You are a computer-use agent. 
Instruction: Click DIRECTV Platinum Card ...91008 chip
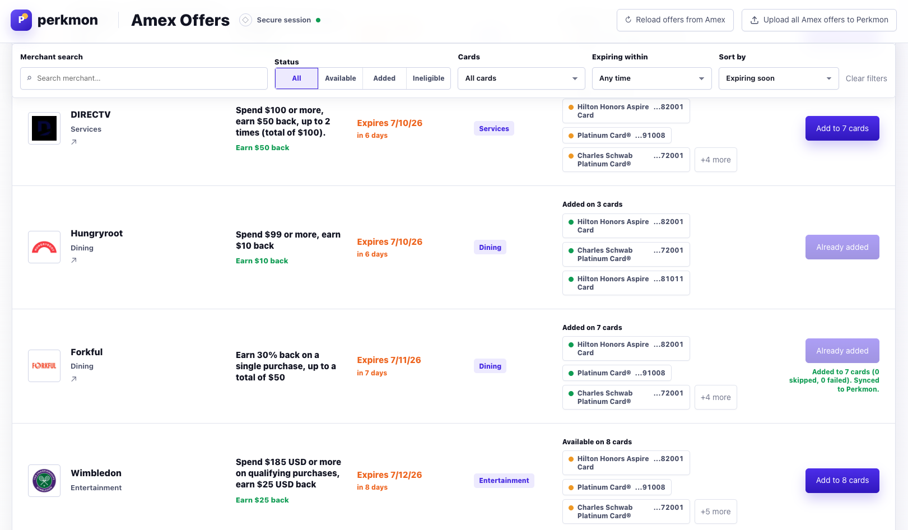[617, 136]
